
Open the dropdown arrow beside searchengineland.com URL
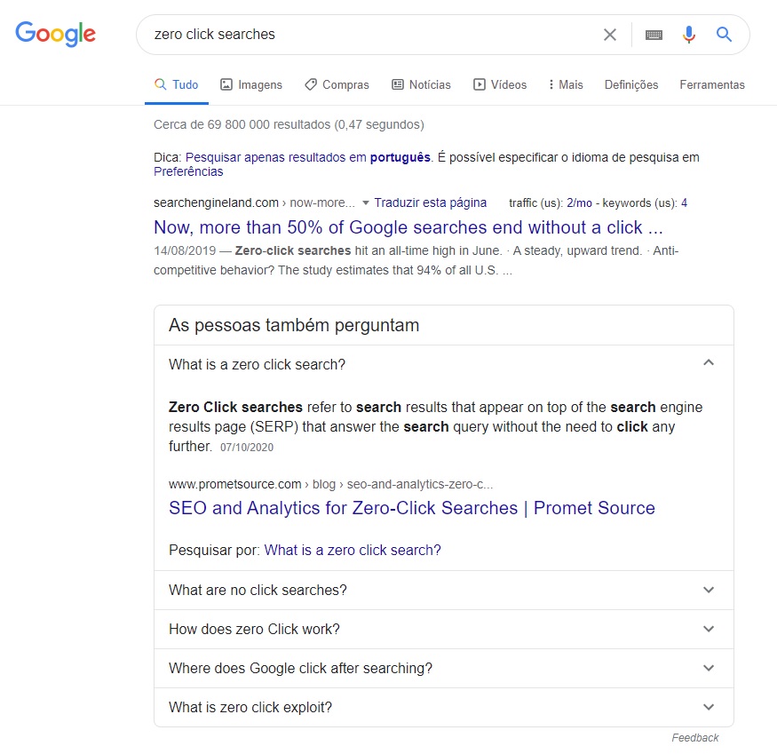coord(366,203)
